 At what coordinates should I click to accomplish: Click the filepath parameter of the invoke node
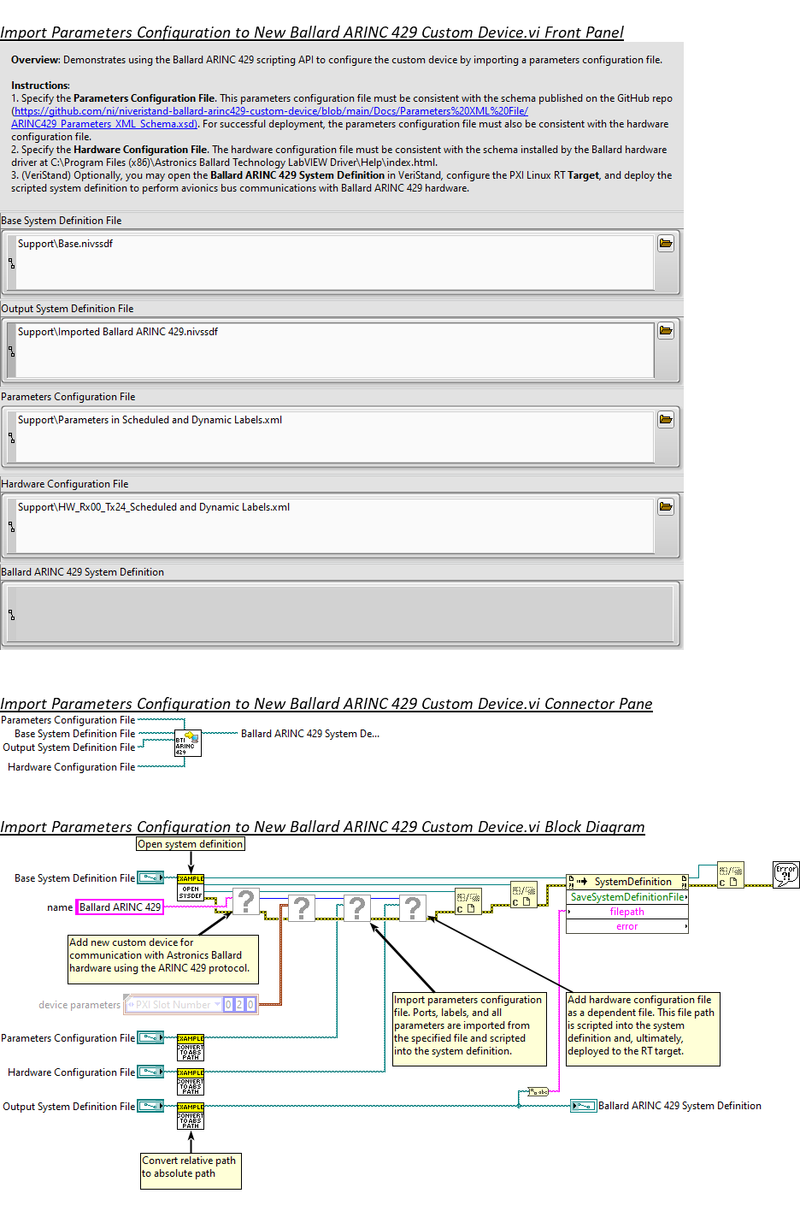click(x=627, y=912)
